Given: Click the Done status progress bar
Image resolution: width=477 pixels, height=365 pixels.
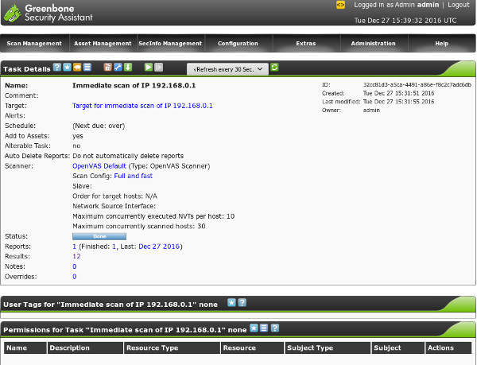Looking at the screenshot, I should 99,236.
